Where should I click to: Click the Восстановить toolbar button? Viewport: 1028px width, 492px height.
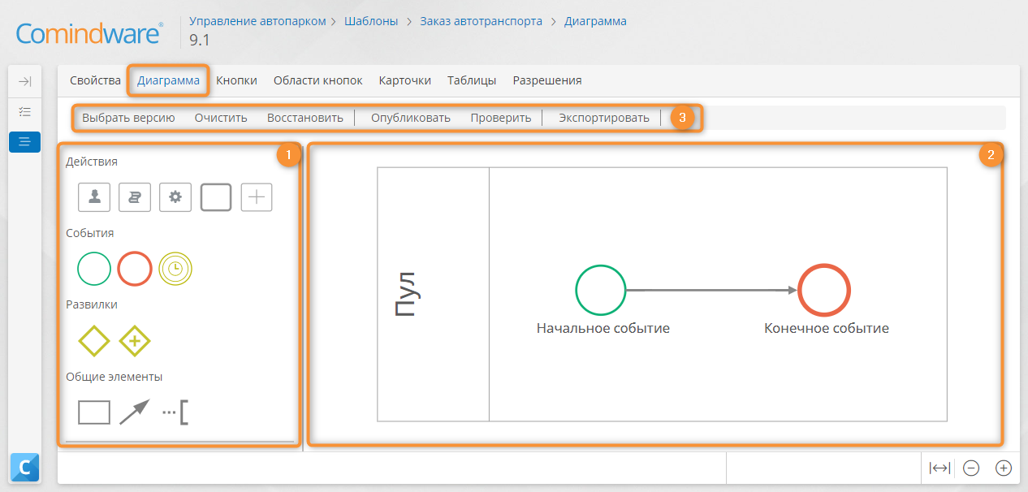305,118
